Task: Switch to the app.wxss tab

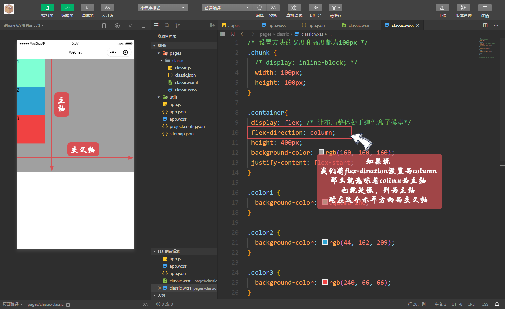Action: pyautogui.click(x=278, y=25)
